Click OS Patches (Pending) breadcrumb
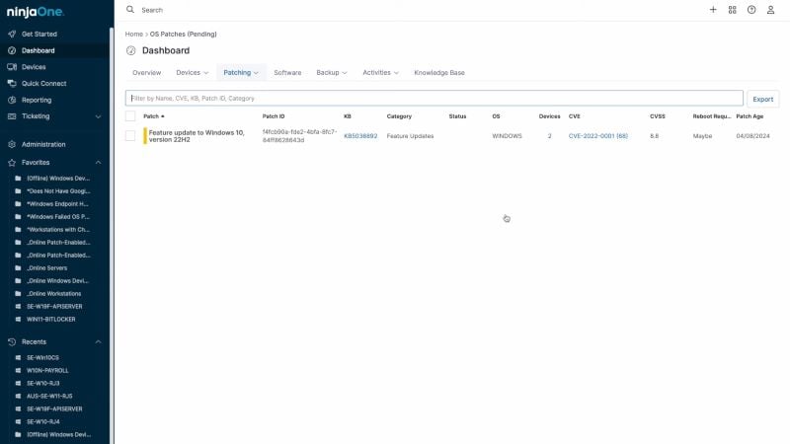 [183, 35]
